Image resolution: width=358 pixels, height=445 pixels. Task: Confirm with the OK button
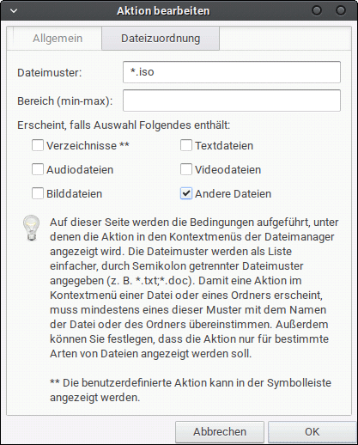[312, 431]
